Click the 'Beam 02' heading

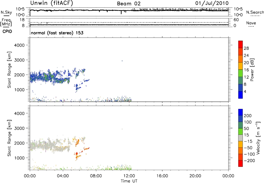129,4
